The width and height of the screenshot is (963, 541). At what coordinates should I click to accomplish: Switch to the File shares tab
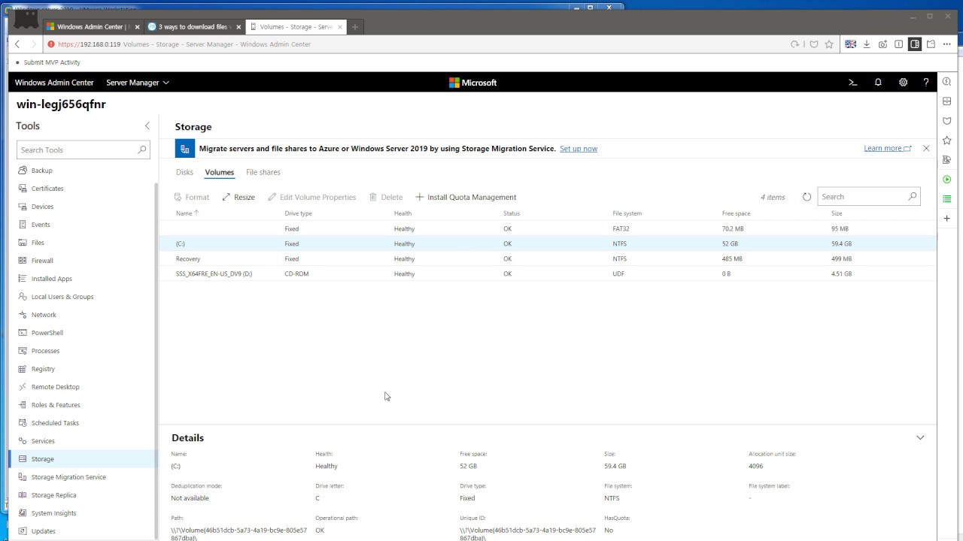[x=263, y=172]
